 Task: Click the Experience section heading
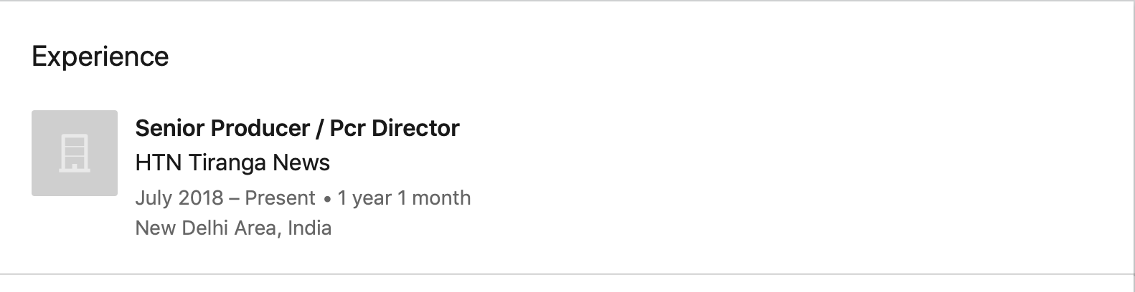click(x=100, y=57)
